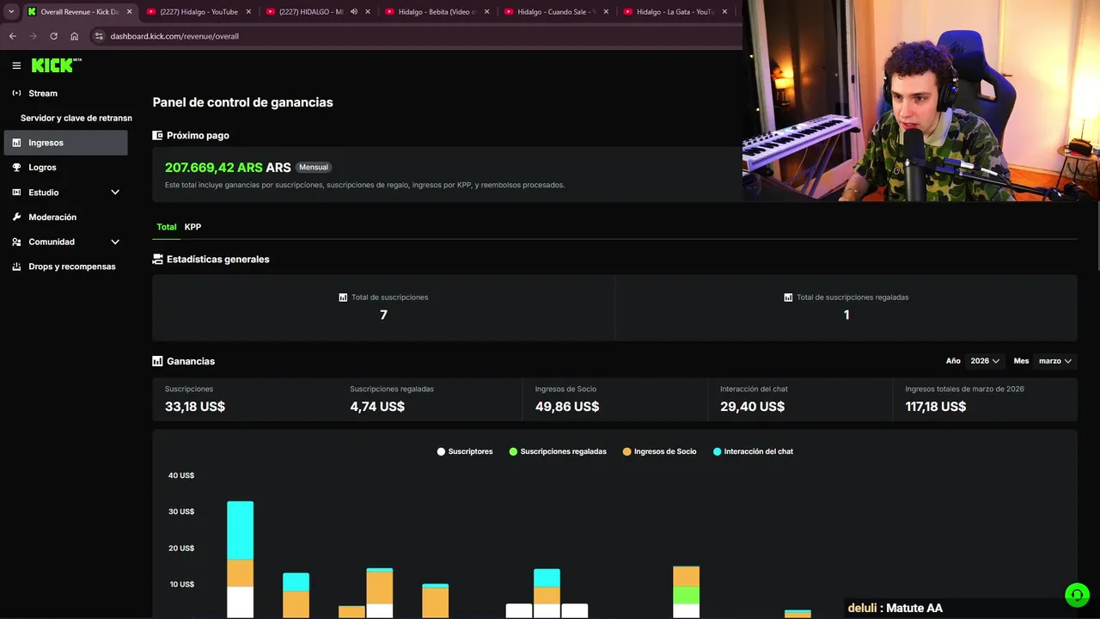Click the 117,18 US$ total value
Viewport: 1100px width, 619px height.
pos(936,407)
